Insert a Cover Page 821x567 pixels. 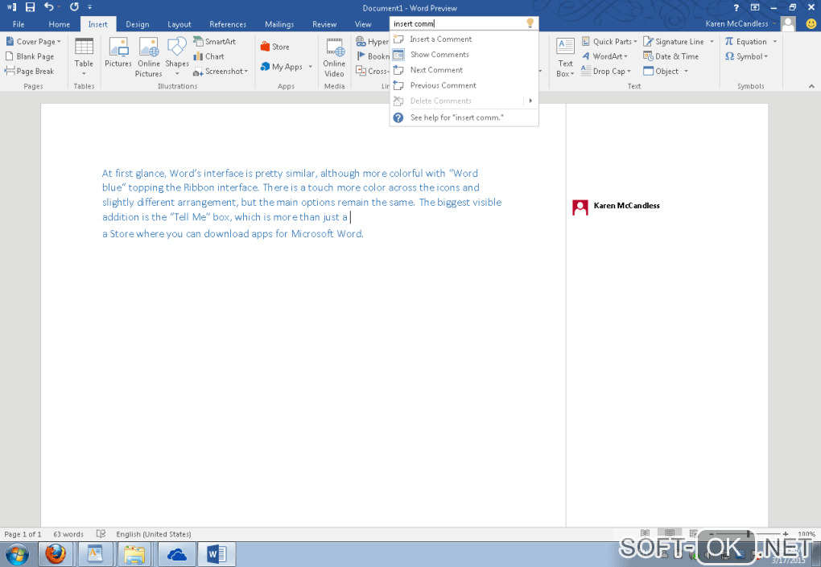tap(34, 41)
